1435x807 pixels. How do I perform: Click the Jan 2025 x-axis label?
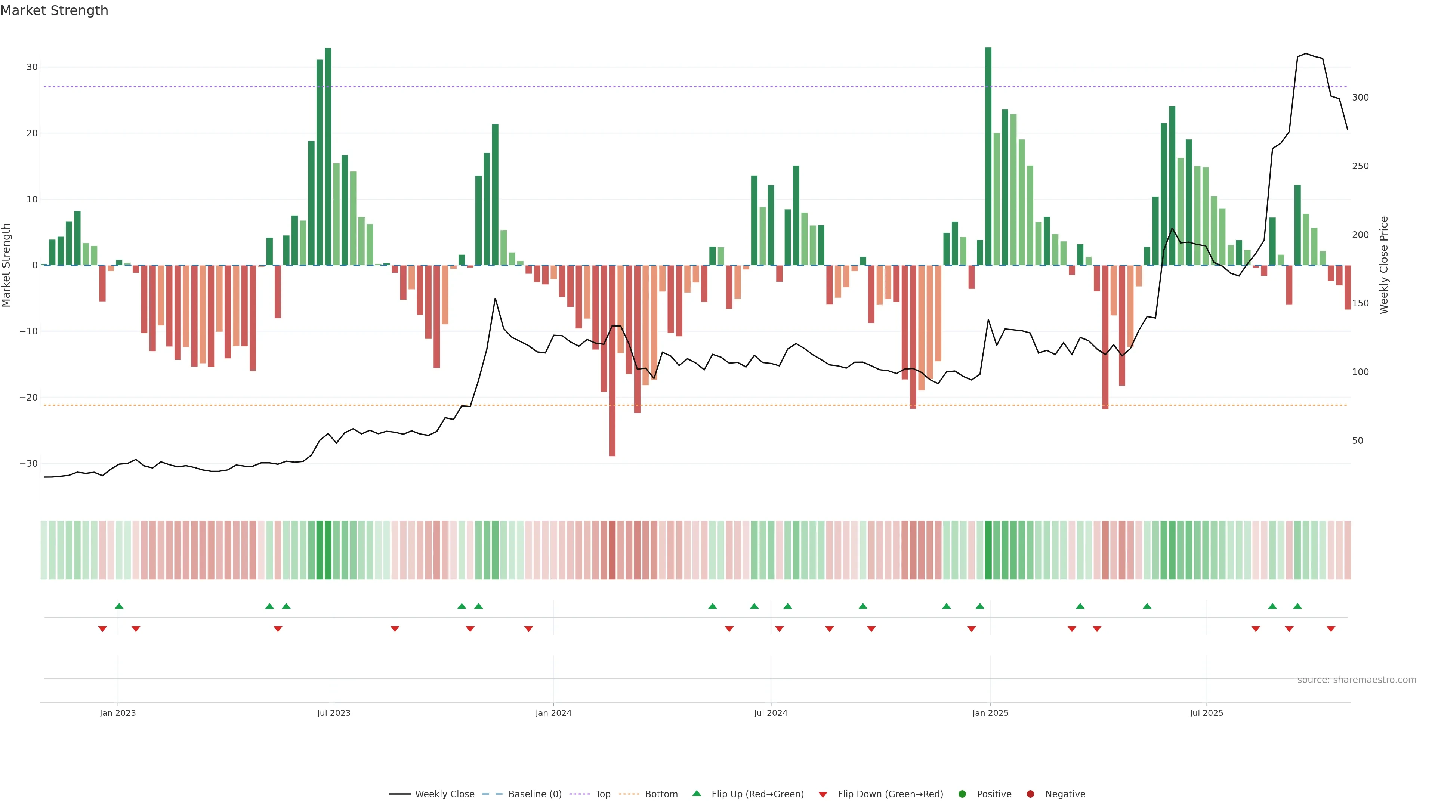990,713
